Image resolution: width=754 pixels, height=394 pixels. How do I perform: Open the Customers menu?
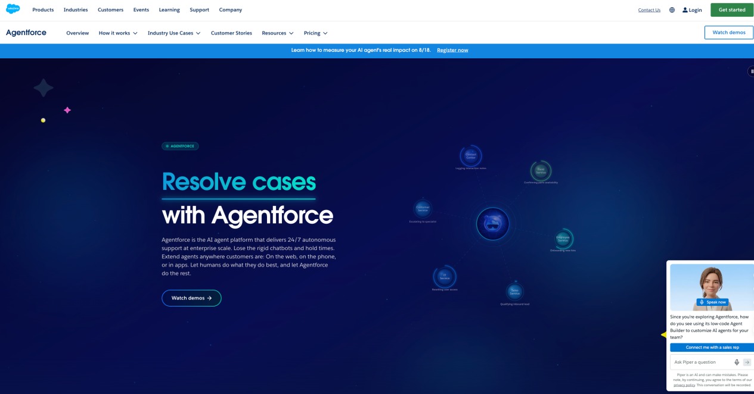[110, 10]
